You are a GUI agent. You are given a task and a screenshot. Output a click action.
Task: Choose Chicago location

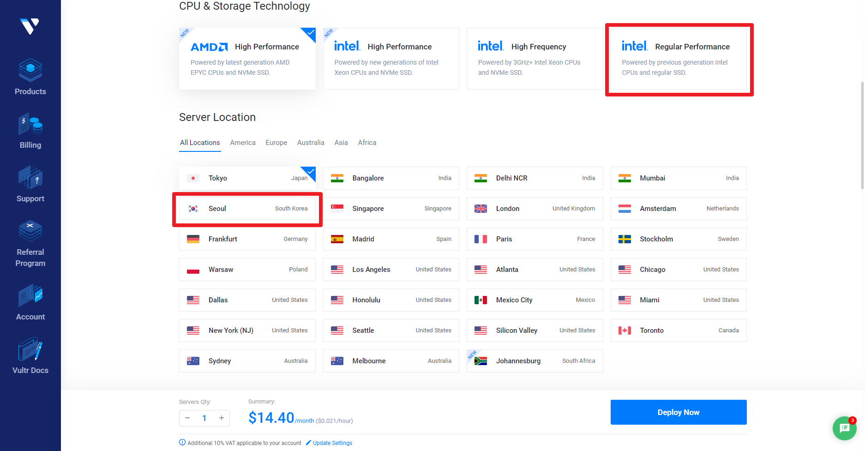pyautogui.click(x=679, y=270)
